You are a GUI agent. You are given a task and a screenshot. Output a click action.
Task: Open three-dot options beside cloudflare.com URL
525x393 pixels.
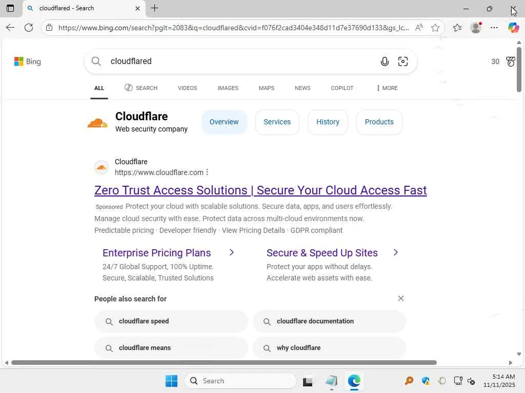pos(207,172)
